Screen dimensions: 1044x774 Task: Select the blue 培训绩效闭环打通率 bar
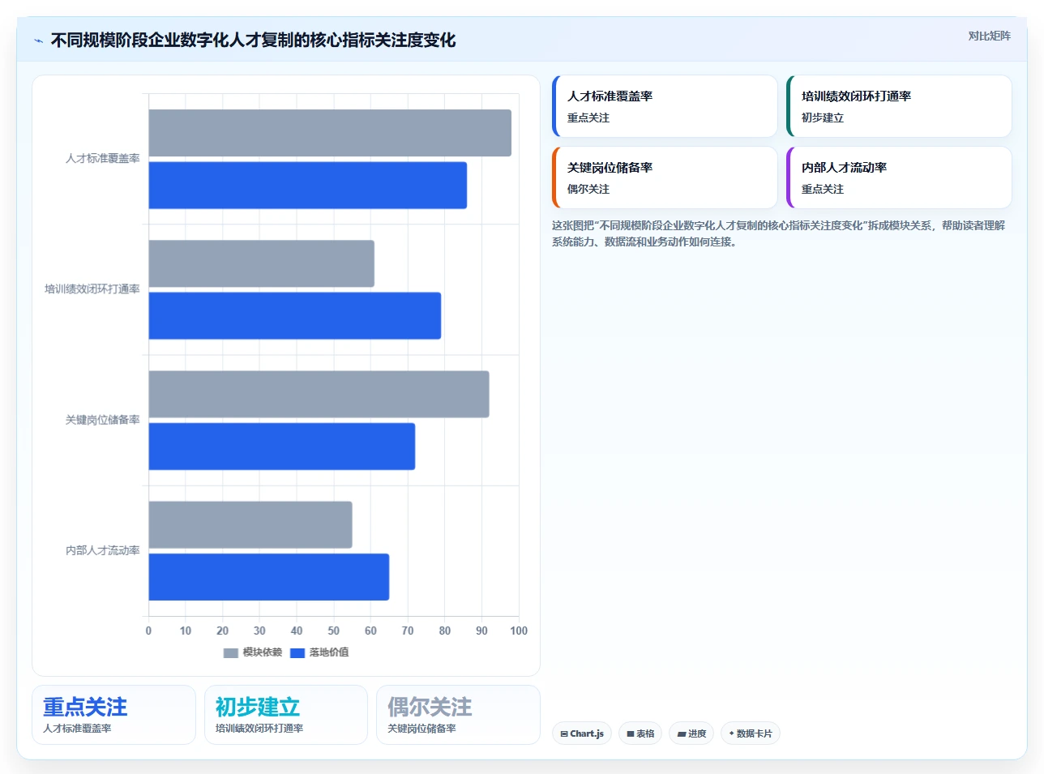click(295, 316)
